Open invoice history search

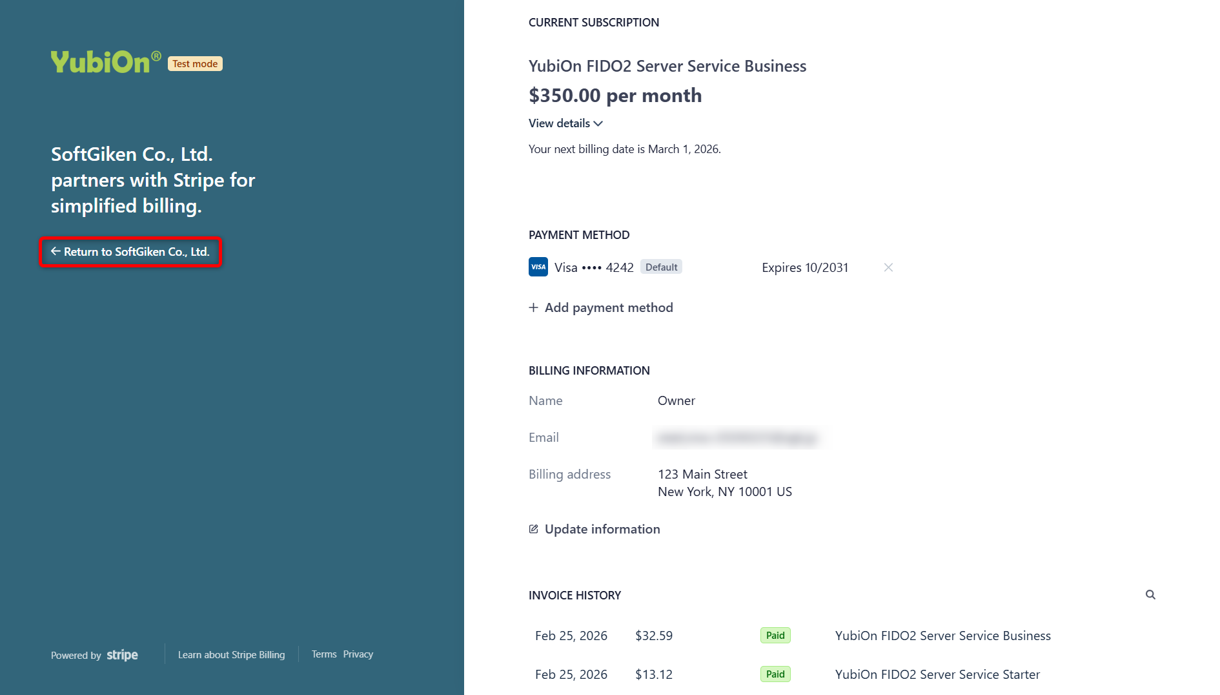(1151, 594)
